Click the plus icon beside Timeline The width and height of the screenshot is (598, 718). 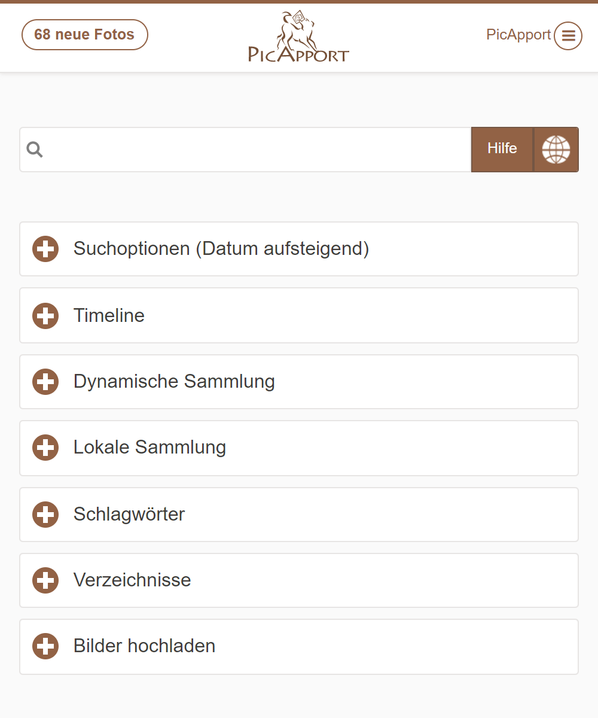[x=45, y=315]
